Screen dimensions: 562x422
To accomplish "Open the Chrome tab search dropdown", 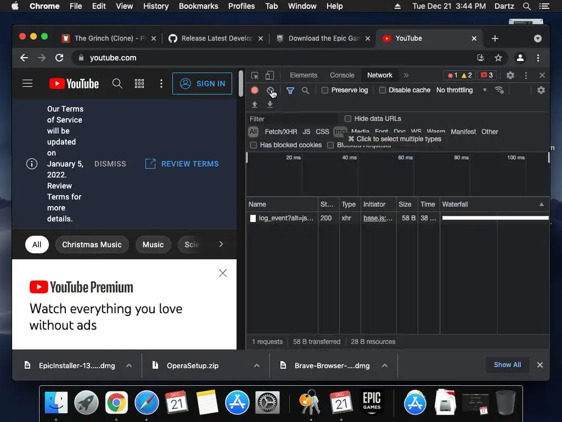I will [538, 38].
